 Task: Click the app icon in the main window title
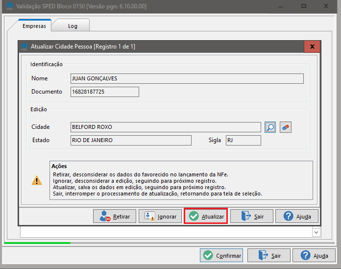(x=10, y=6)
